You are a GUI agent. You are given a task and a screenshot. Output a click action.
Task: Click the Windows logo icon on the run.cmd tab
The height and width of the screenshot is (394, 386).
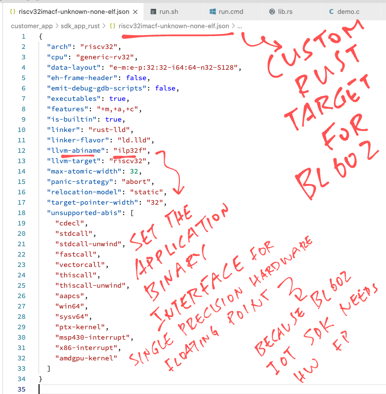click(213, 11)
